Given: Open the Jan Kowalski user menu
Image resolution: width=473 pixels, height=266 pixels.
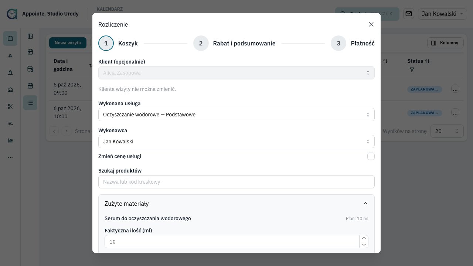Looking at the screenshot, I should 443,14.
